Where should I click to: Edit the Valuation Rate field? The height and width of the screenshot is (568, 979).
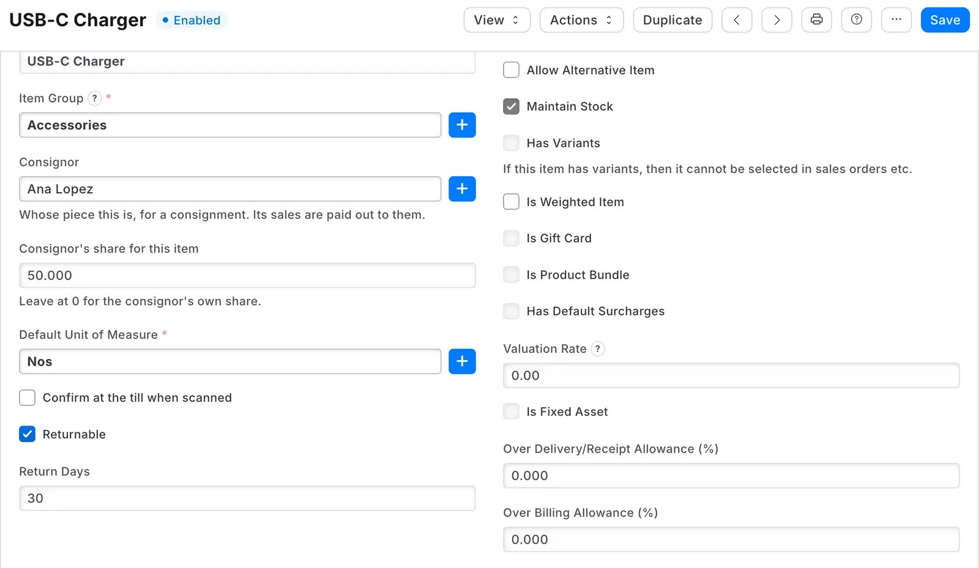731,375
